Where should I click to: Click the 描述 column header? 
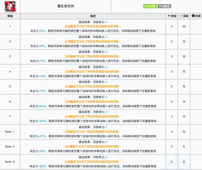point(93,16)
